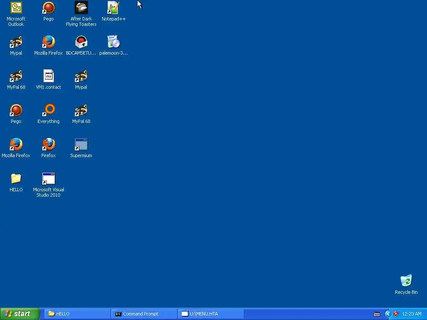Click the on-screen keyboard tray icon
Viewport: 427px width, 320px height.
377,314
